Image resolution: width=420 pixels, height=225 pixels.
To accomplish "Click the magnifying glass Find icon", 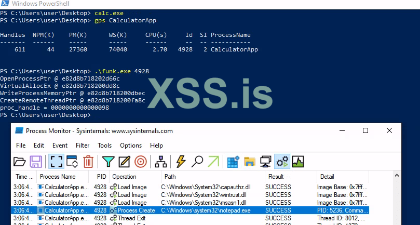I will (197, 162).
